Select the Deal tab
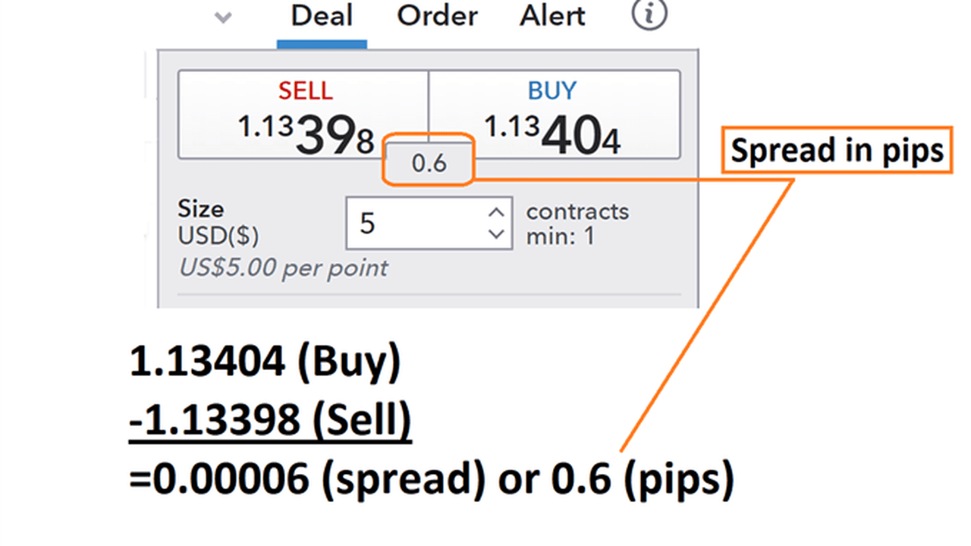 (322, 16)
